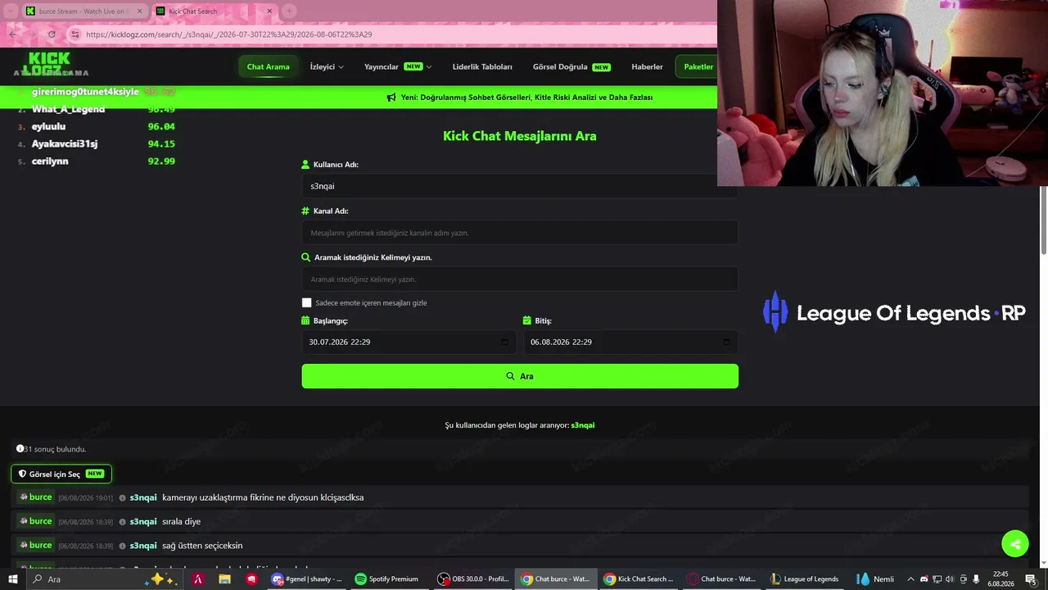Close the 'burce Stream' browser tab
Image resolution: width=1048 pixels, height=590 pixels.
138,11
